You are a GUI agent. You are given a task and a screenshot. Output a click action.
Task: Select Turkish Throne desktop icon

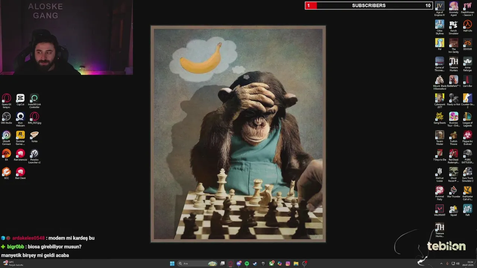pyautogui.click(x=454, y=138)
